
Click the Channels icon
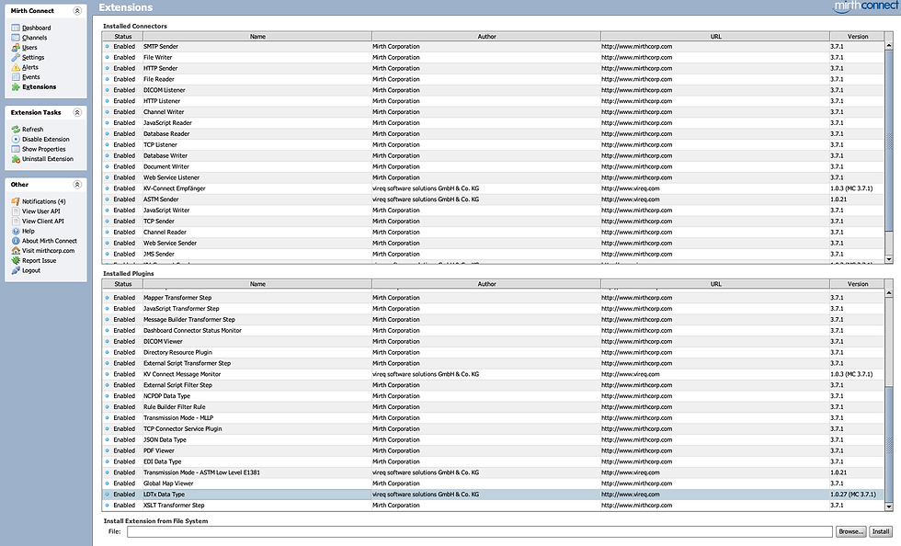16,38
